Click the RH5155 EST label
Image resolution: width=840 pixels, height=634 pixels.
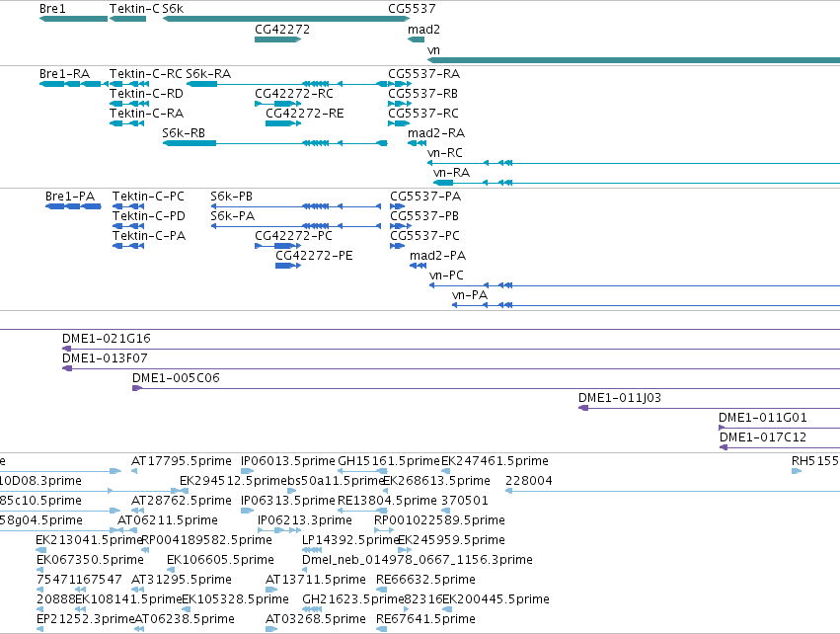point(816,461)
